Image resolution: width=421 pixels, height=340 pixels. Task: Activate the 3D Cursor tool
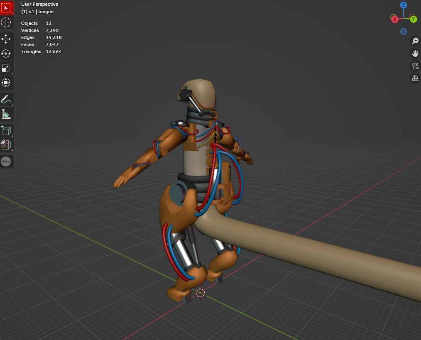[6, 22]
